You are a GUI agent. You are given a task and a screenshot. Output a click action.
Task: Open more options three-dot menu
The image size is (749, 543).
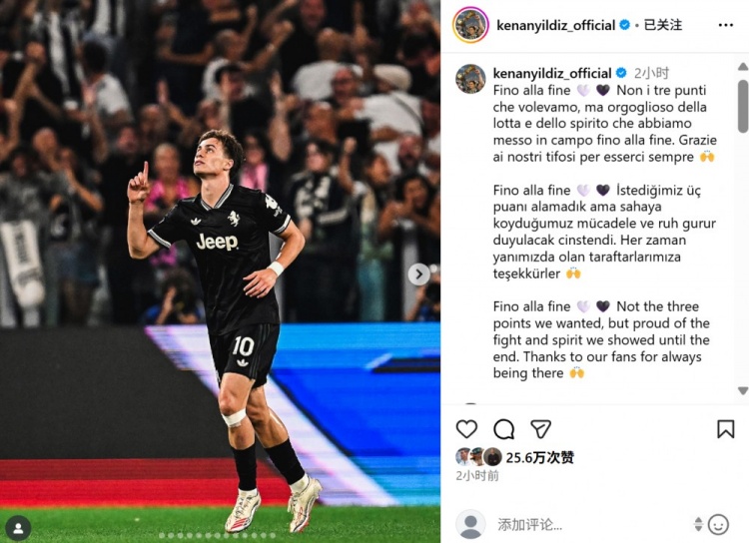726,25
